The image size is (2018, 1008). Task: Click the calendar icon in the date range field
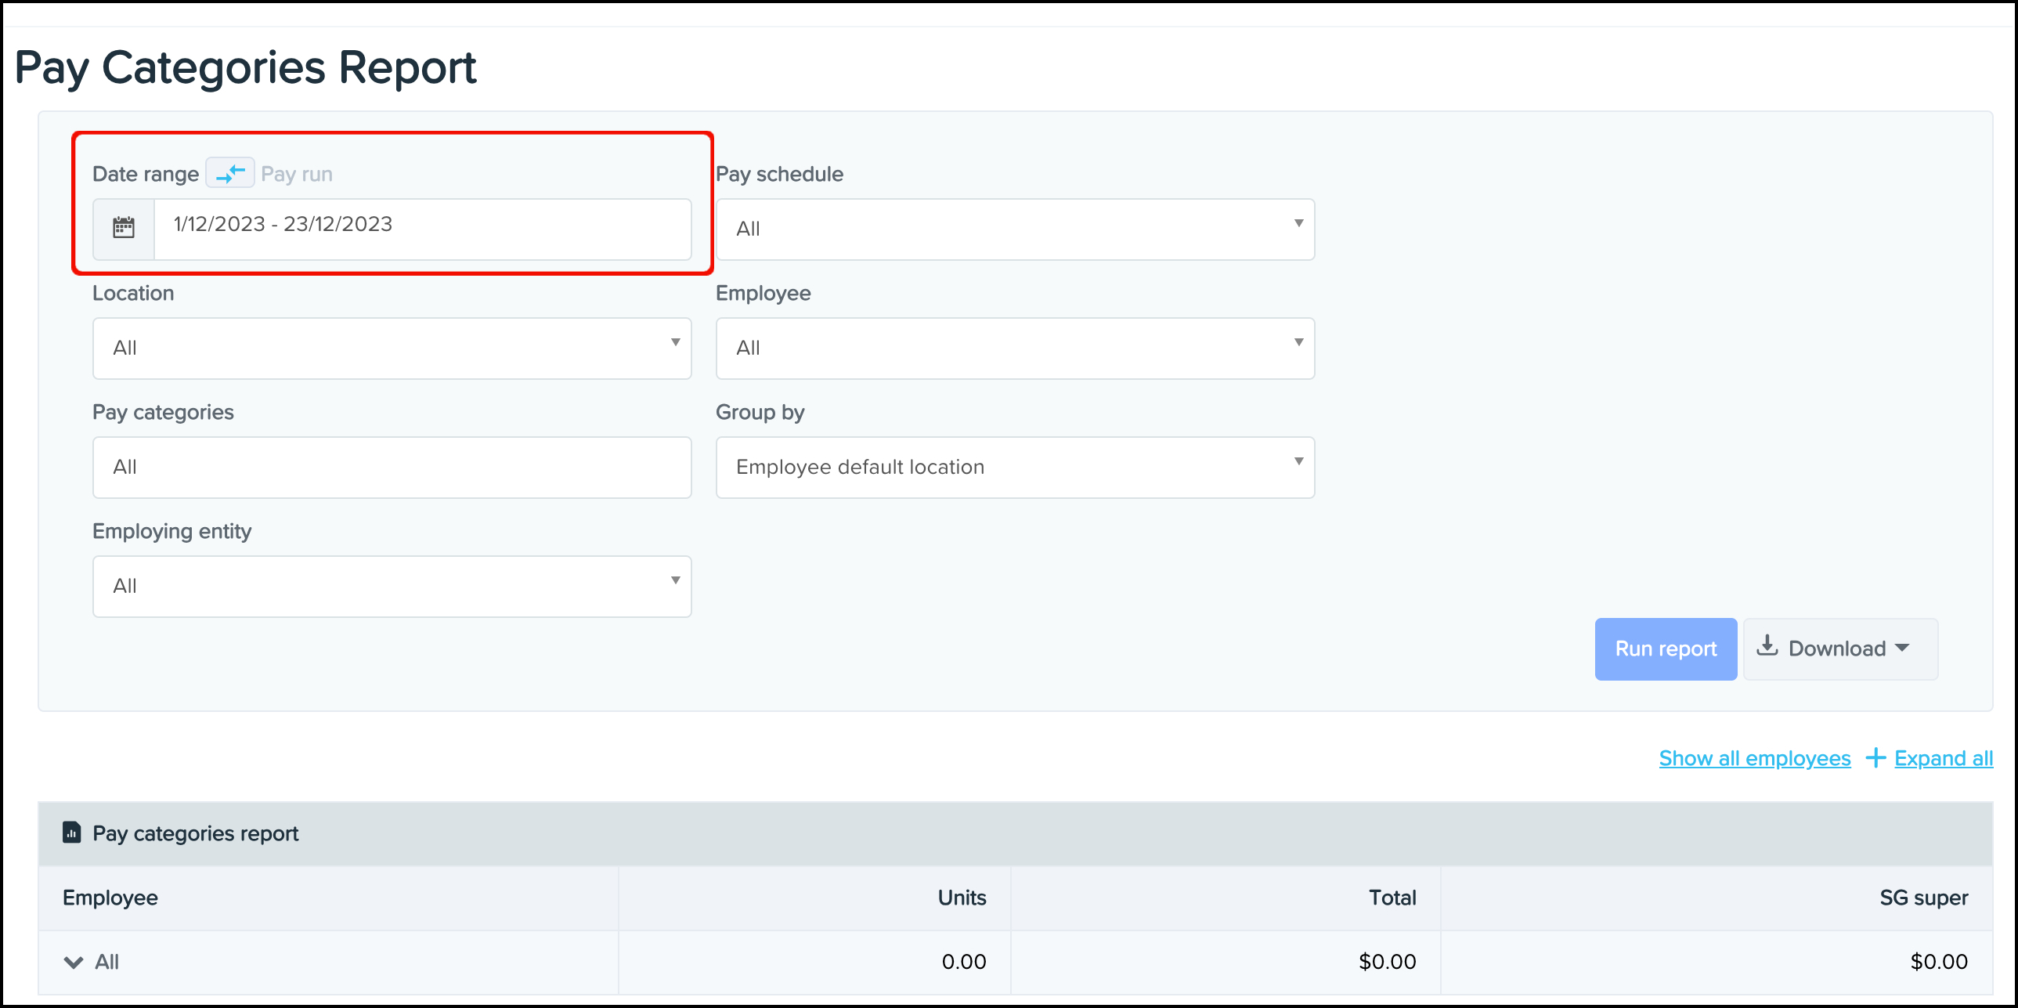(123, 229)
